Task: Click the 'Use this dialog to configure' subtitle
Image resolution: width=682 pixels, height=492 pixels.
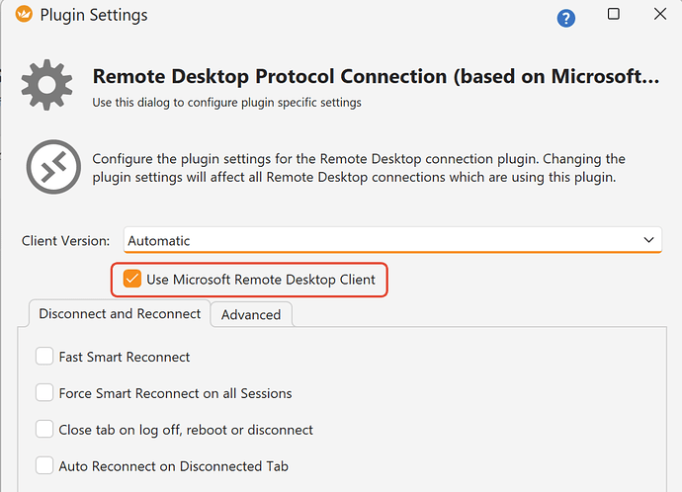Action: coord(226,102)
